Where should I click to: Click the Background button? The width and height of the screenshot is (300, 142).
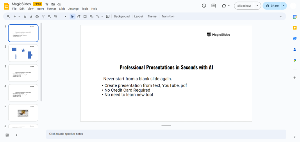[122, 16]
